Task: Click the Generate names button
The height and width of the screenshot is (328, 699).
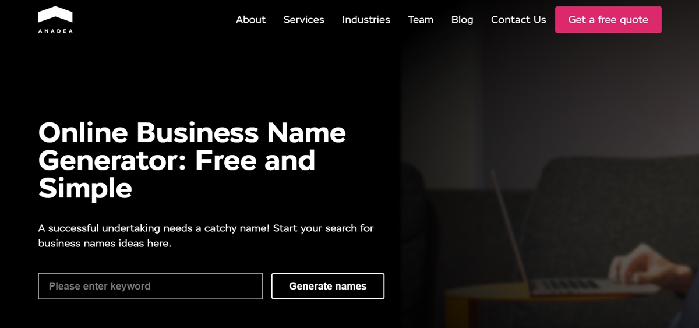Action: tap(328, 286)
